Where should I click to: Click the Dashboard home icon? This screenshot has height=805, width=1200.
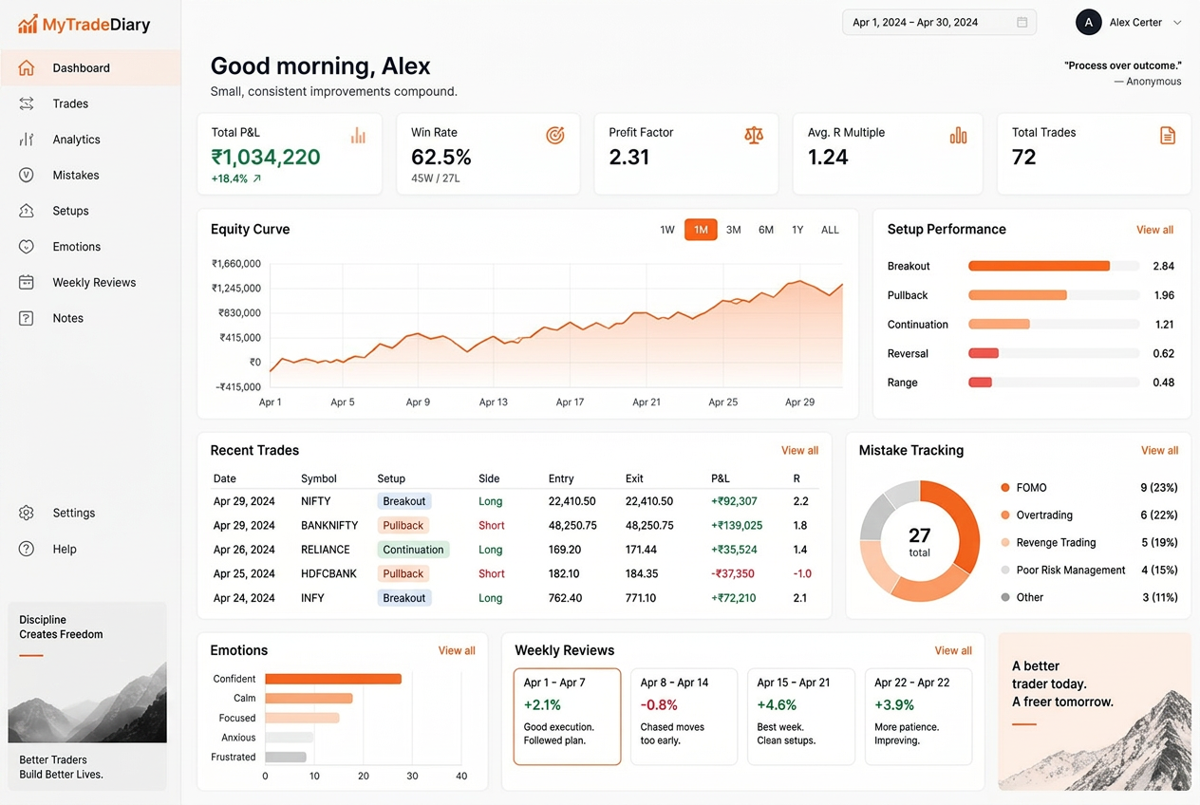click(x=27, y=67)
